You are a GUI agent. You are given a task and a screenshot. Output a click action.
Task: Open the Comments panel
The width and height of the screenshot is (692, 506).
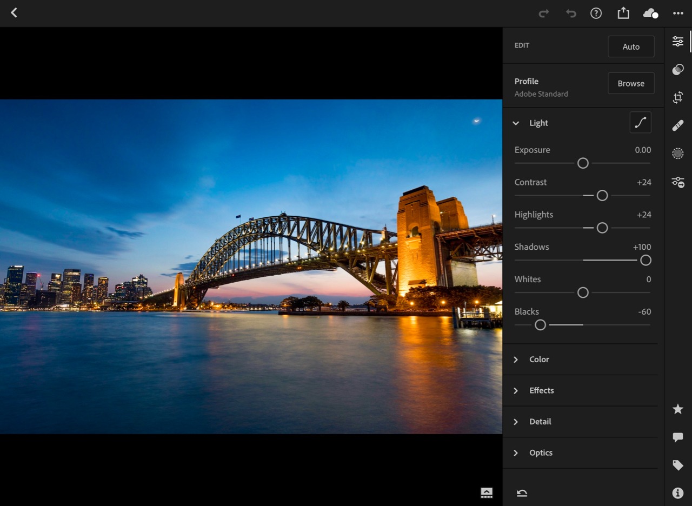(678, 437)
